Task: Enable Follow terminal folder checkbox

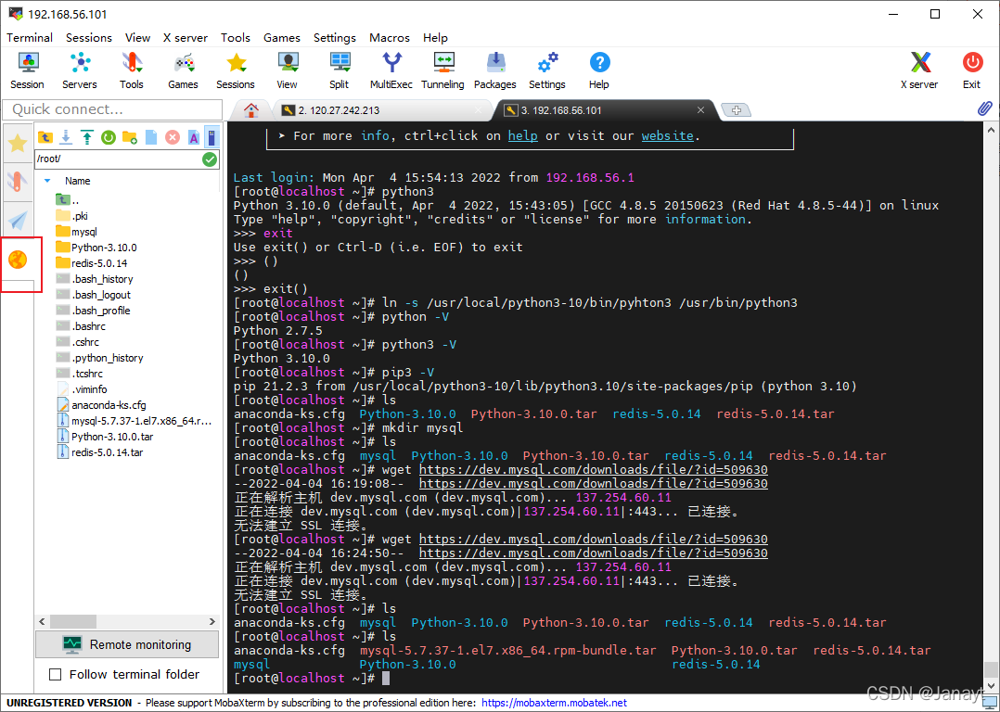Action: coord(56,674)
